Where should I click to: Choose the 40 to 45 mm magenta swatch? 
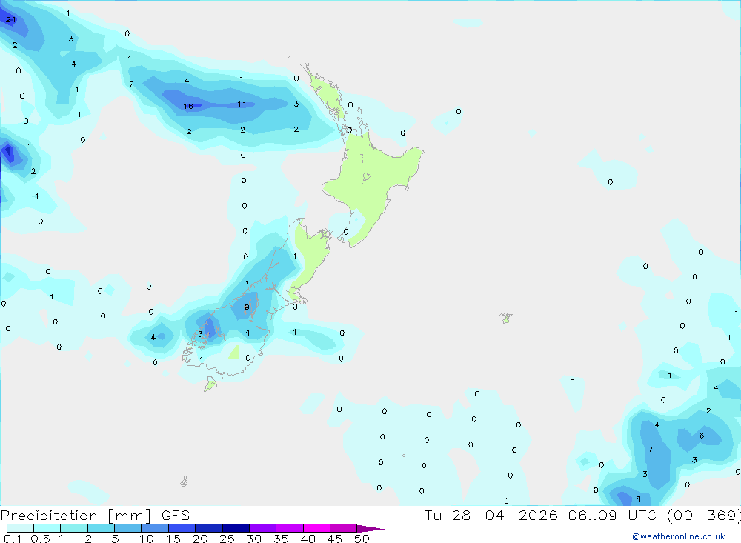tap(316, 528)
